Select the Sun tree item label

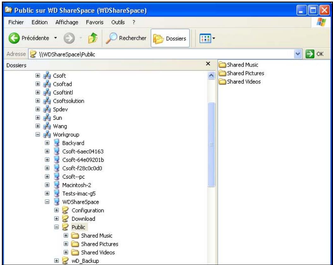click(x=57, y=118)
